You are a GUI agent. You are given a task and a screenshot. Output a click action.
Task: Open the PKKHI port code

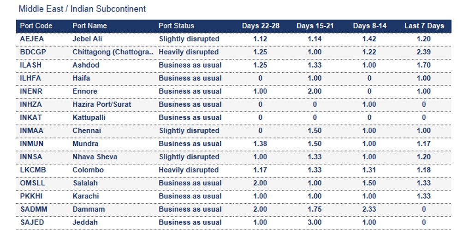point(32,196)
